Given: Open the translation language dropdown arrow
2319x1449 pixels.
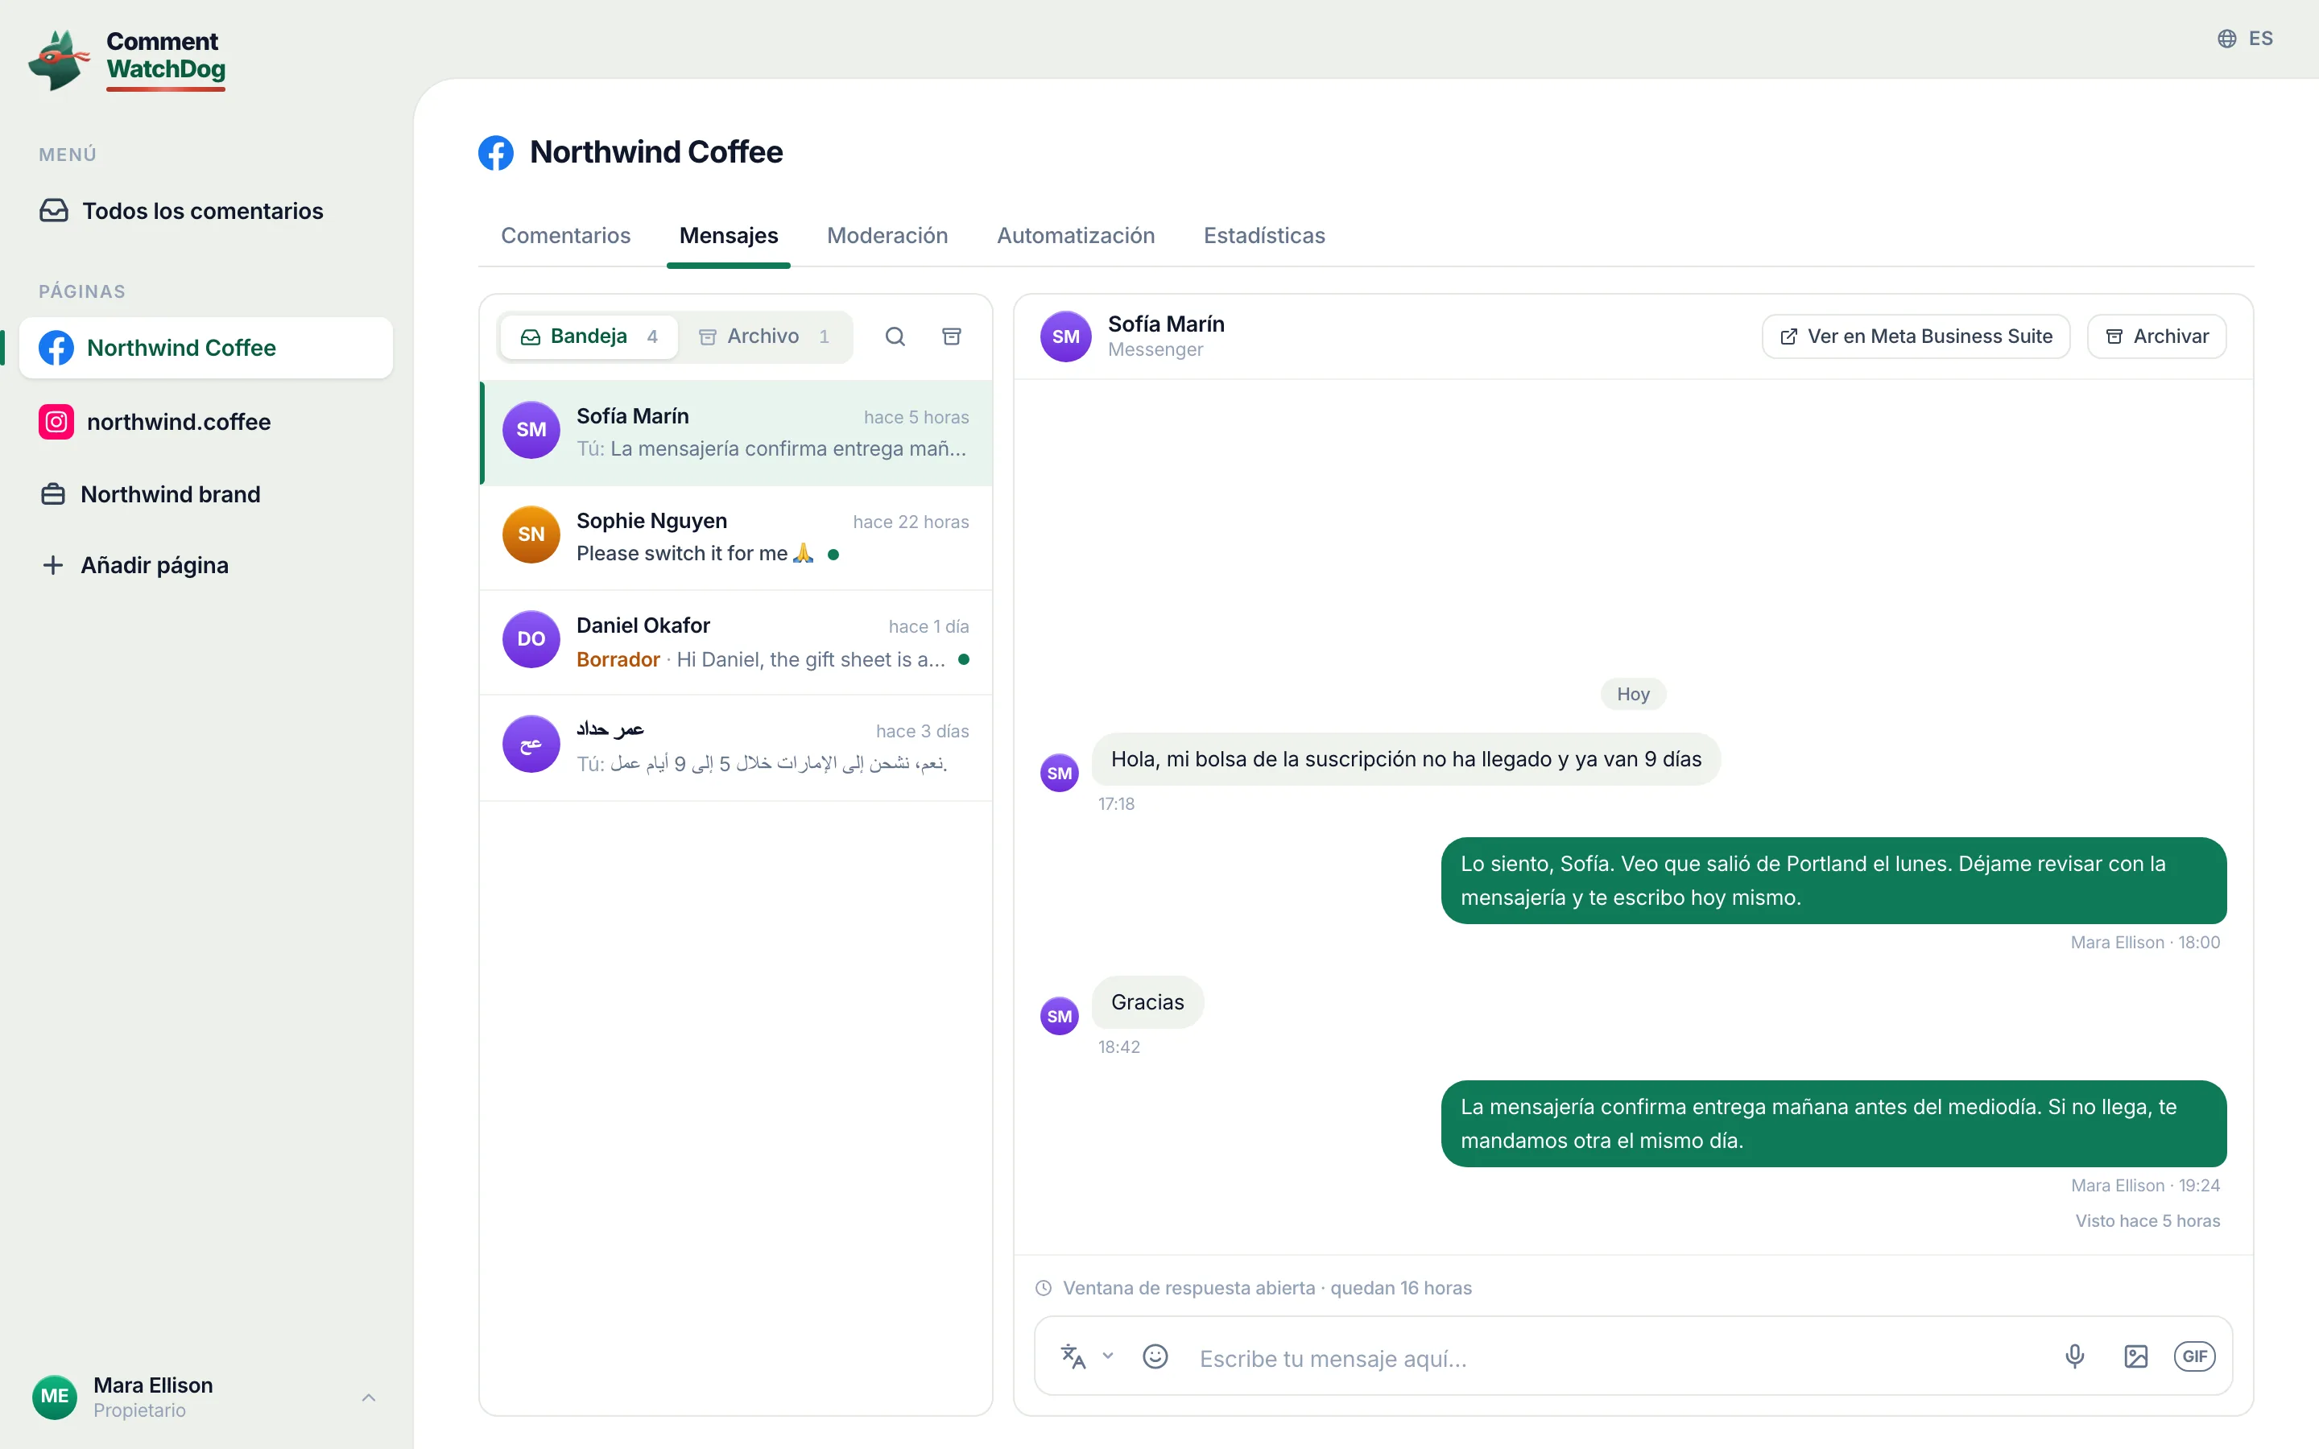Looking at the screenshot, I should (1108, 1355).
